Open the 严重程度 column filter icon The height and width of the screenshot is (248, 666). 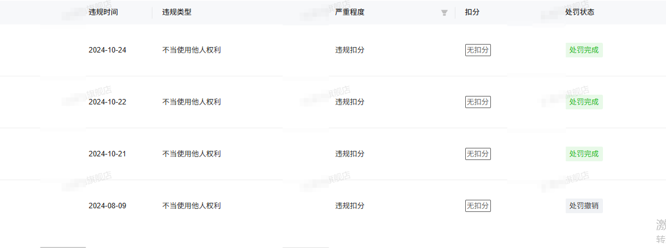pyautogui.click(x=444, y=13)
